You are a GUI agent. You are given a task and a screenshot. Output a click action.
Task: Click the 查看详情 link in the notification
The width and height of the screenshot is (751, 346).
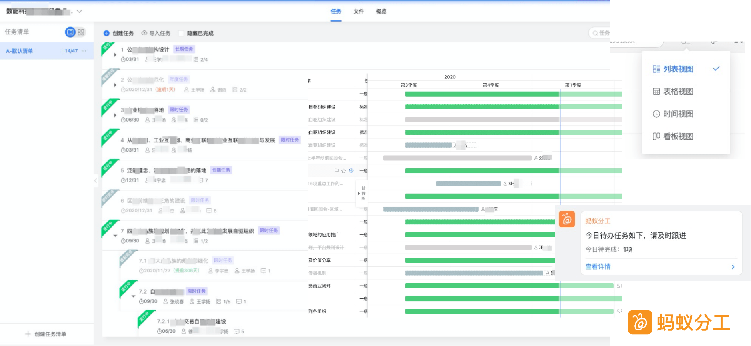[598, 267]
